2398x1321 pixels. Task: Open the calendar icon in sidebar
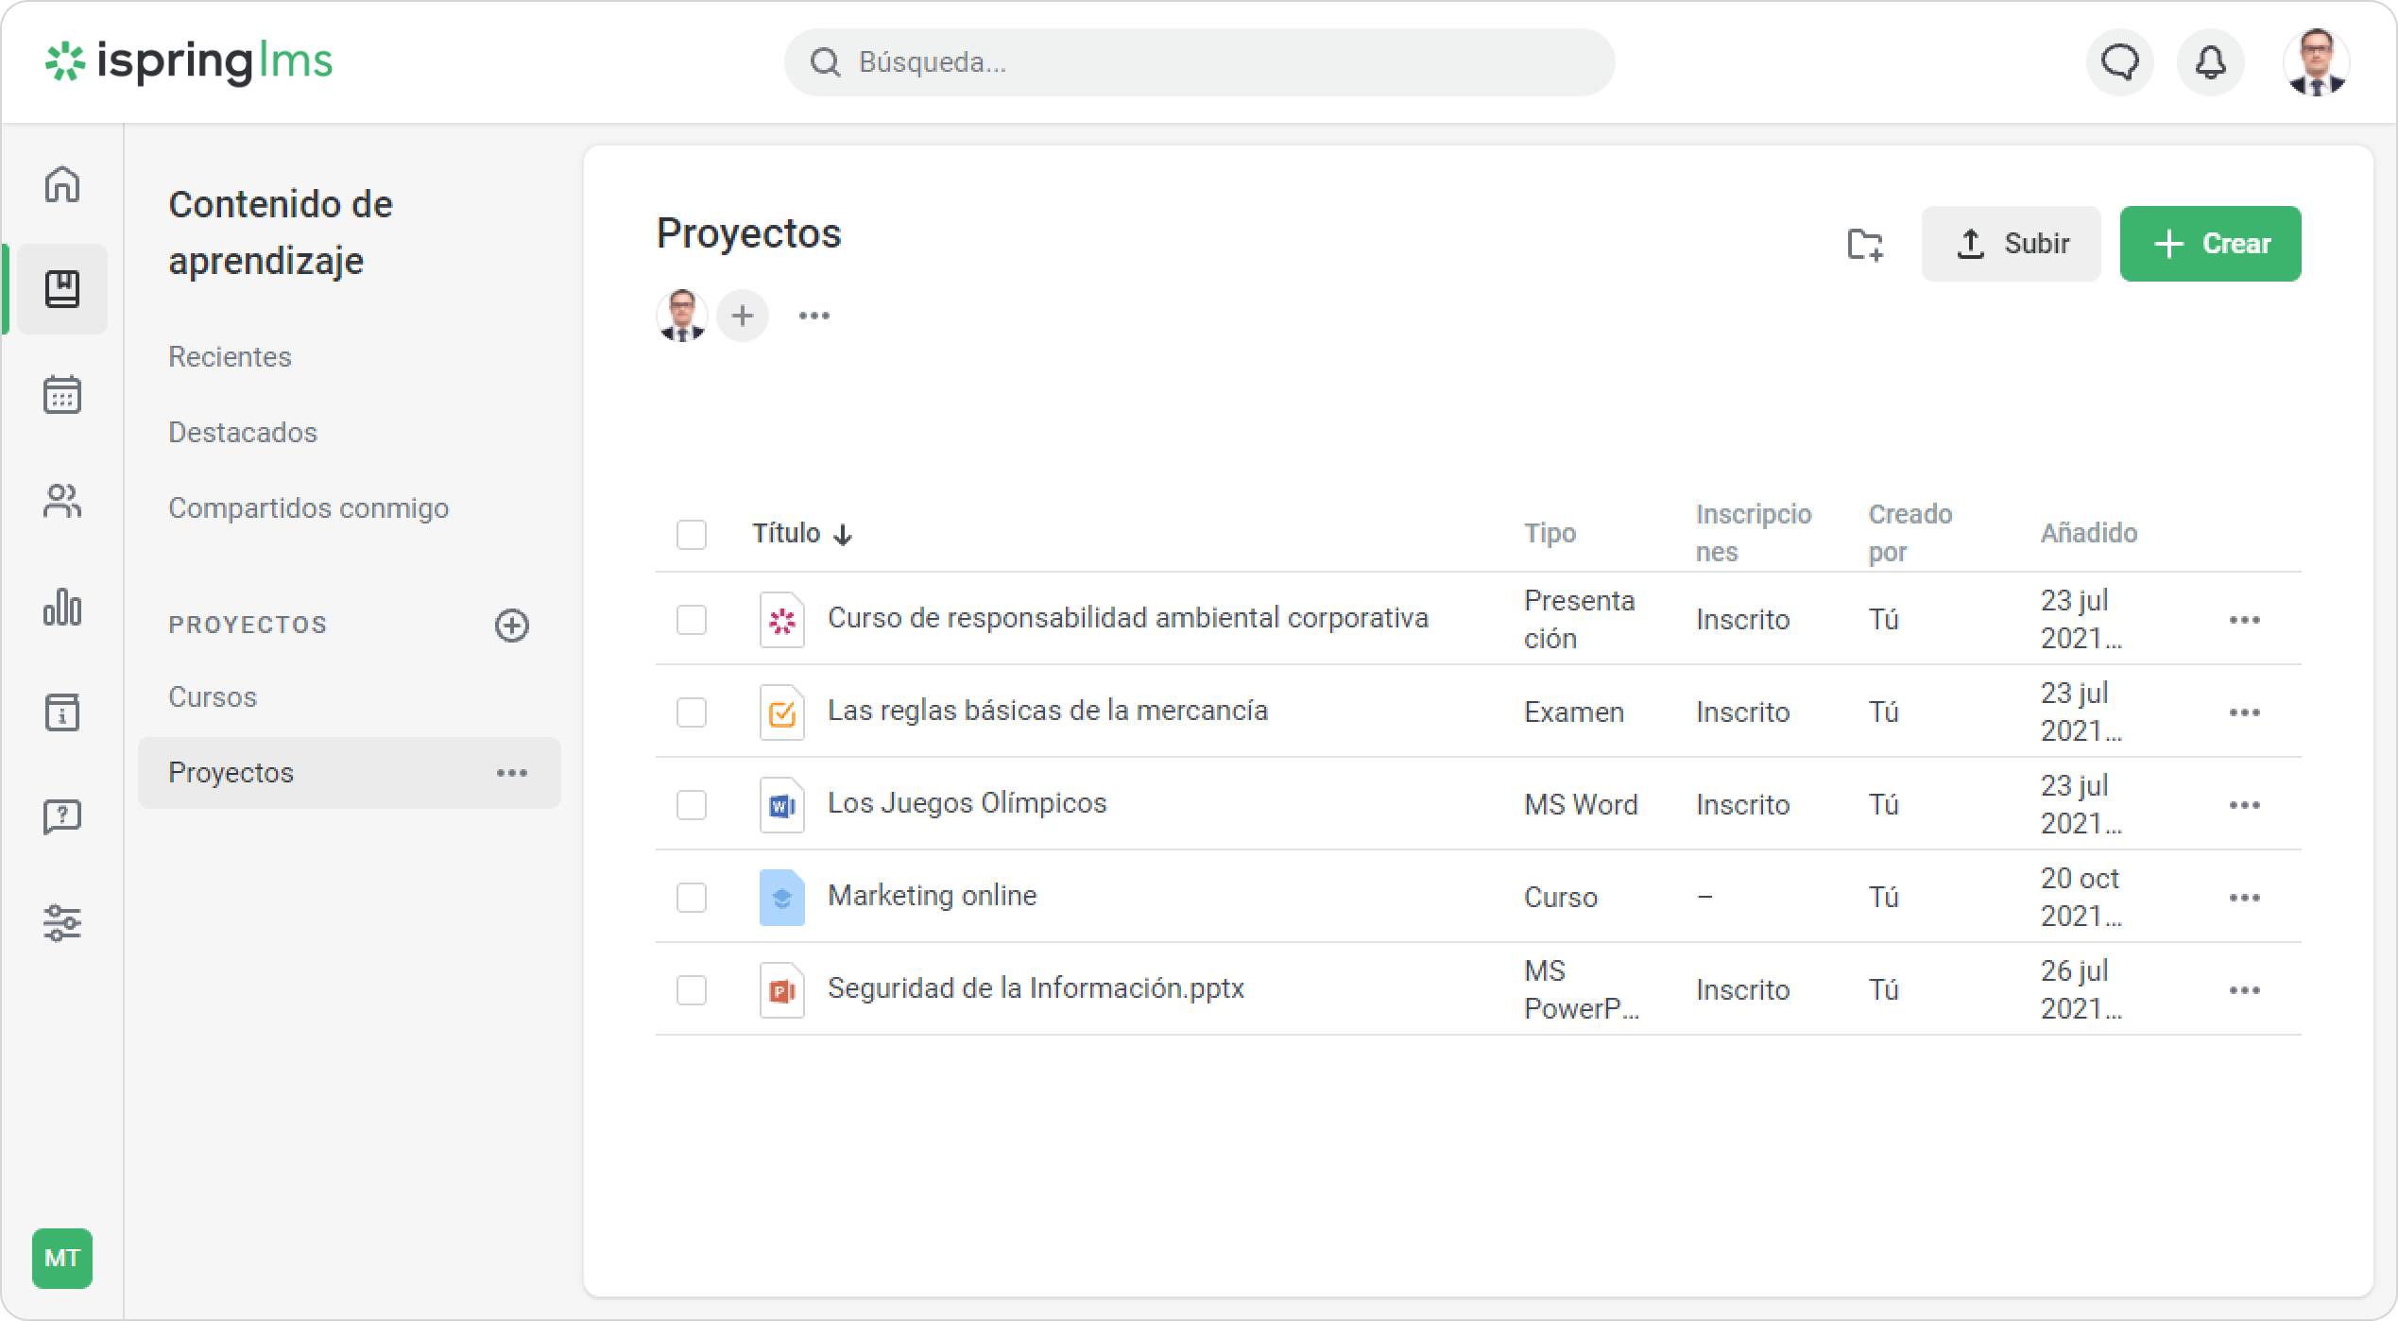pyautogui.click(x=62, y=394)
